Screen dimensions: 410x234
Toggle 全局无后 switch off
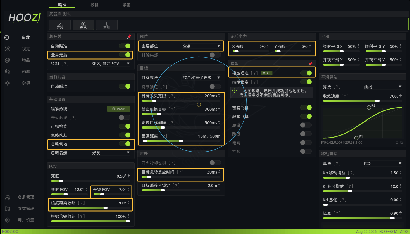[125, 55]
